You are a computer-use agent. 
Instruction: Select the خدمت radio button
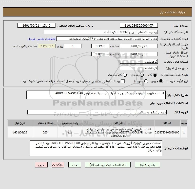142,75
